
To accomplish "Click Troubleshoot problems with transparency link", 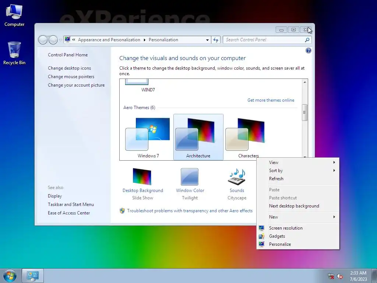I will click(190, 210).
